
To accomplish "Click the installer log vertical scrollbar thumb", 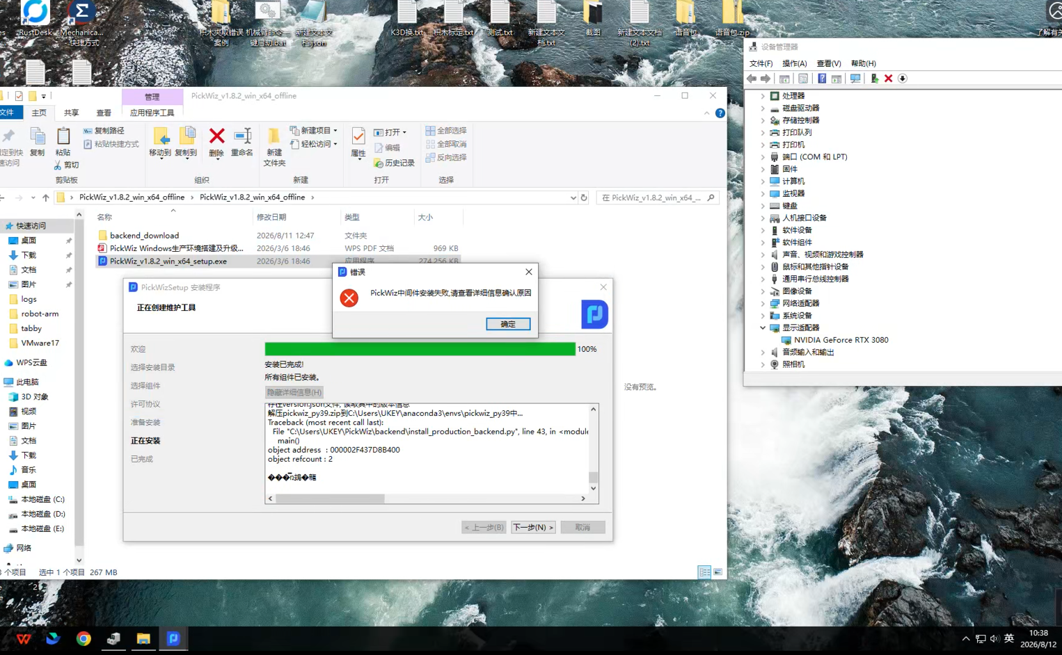I will point(594,477).
